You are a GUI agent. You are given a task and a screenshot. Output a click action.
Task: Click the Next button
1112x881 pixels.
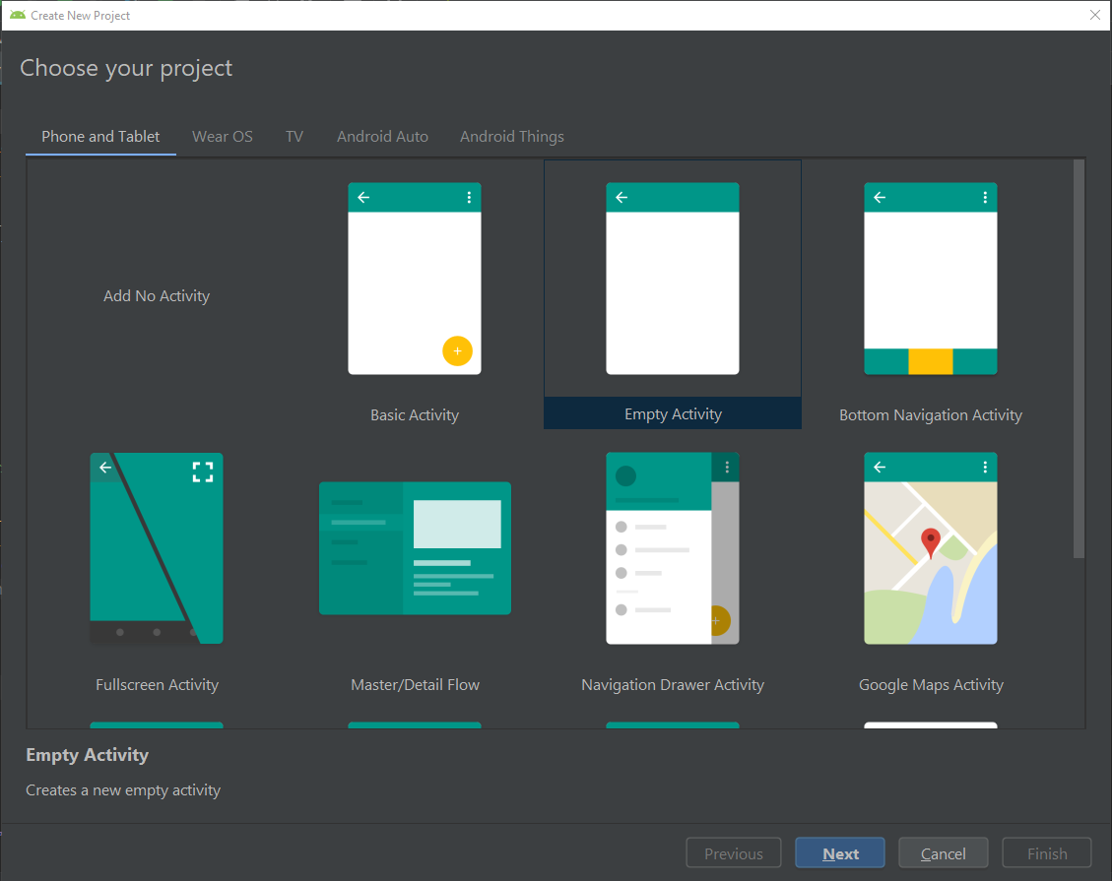tap(839, 852)
